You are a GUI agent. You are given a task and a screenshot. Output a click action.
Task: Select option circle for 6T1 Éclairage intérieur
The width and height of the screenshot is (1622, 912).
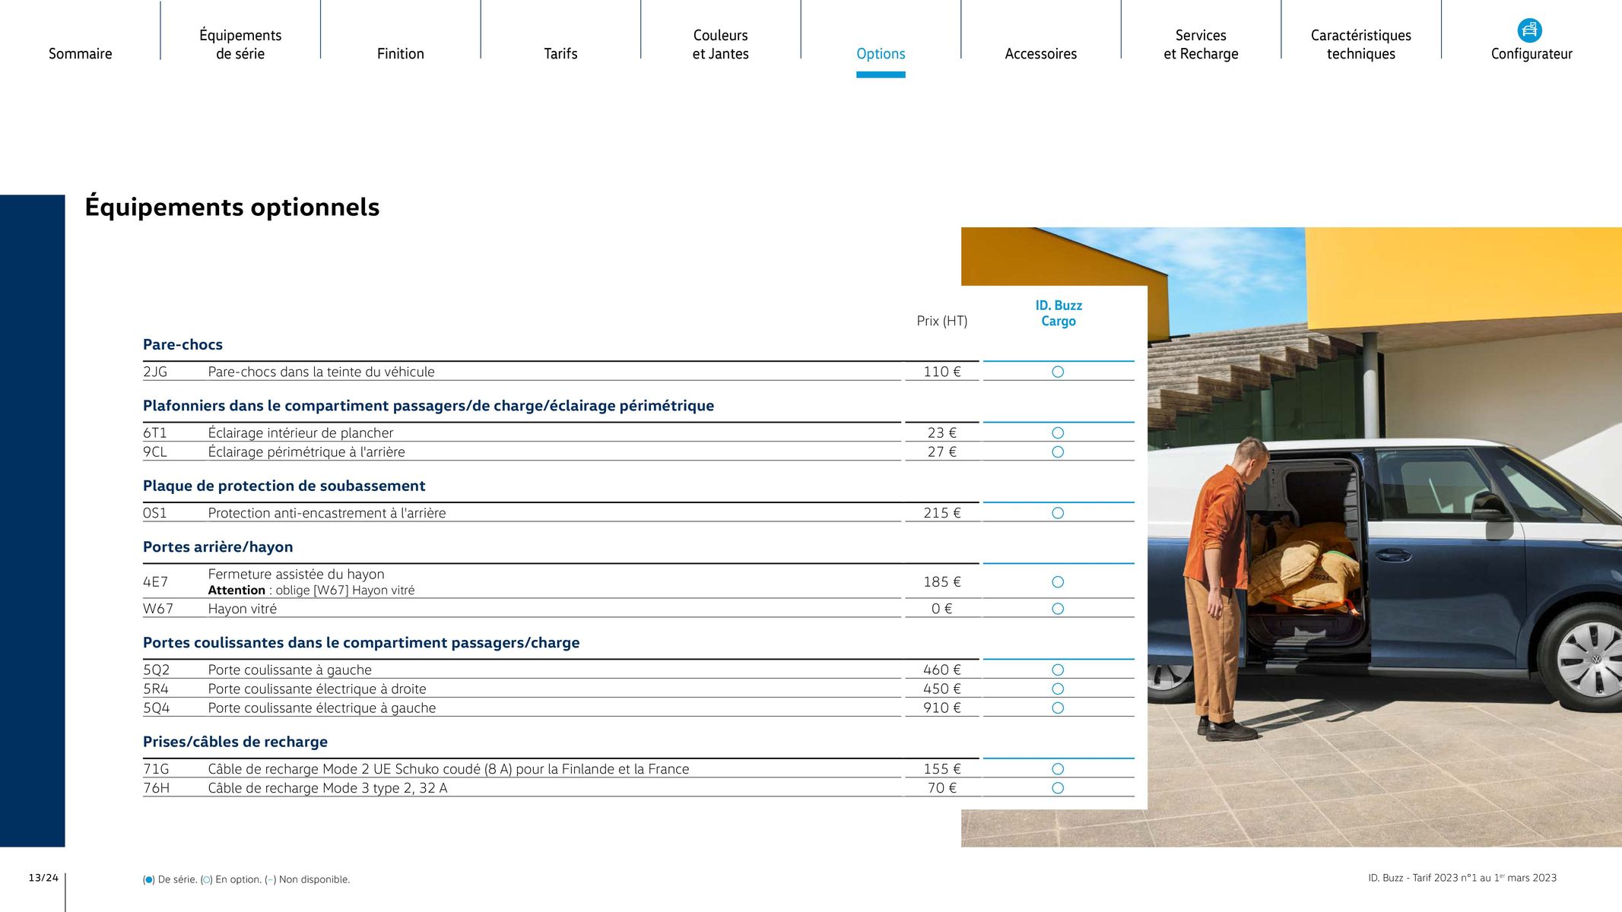[1058, 432]
